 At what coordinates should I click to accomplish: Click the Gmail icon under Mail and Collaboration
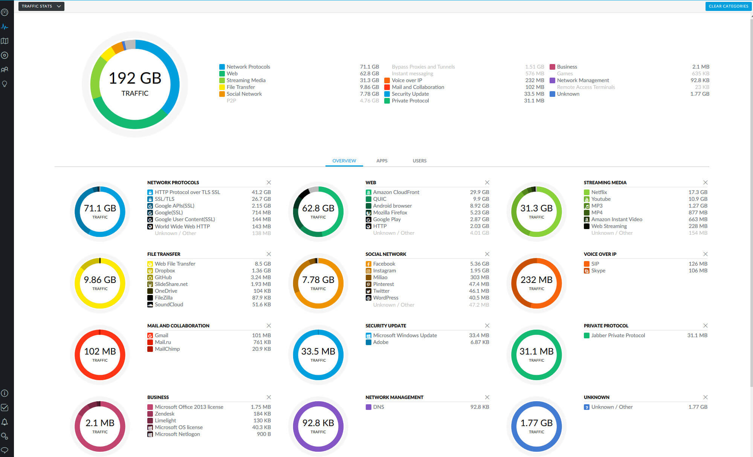click(150, 336)
